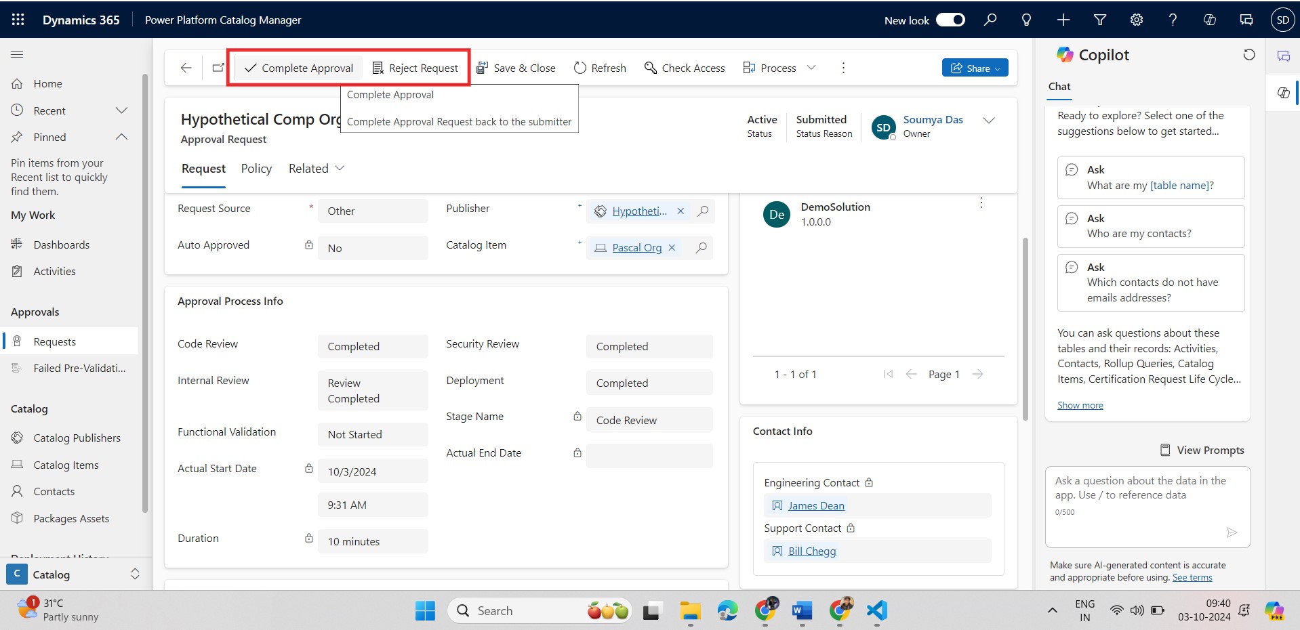Open Visual Studio Code from the taskbar

(x=876, y=611)
